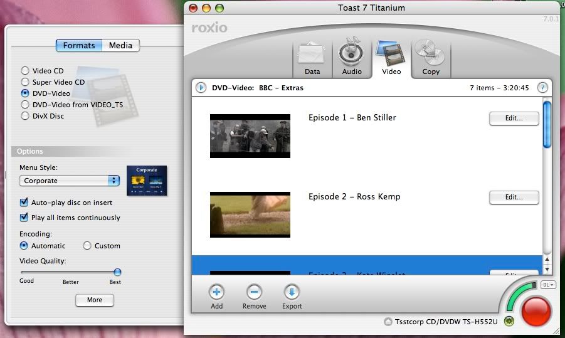565x338 pixels.
Task: Select DVD-Video from VIDEO_TS option
Action: pos(25,105)
